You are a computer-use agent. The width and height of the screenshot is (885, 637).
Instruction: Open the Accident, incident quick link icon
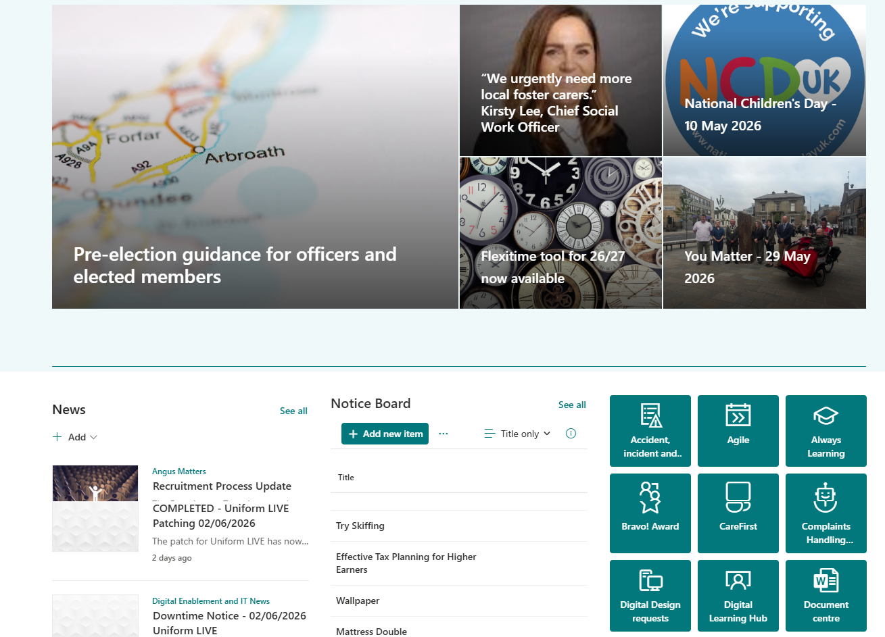coord(650,431)
